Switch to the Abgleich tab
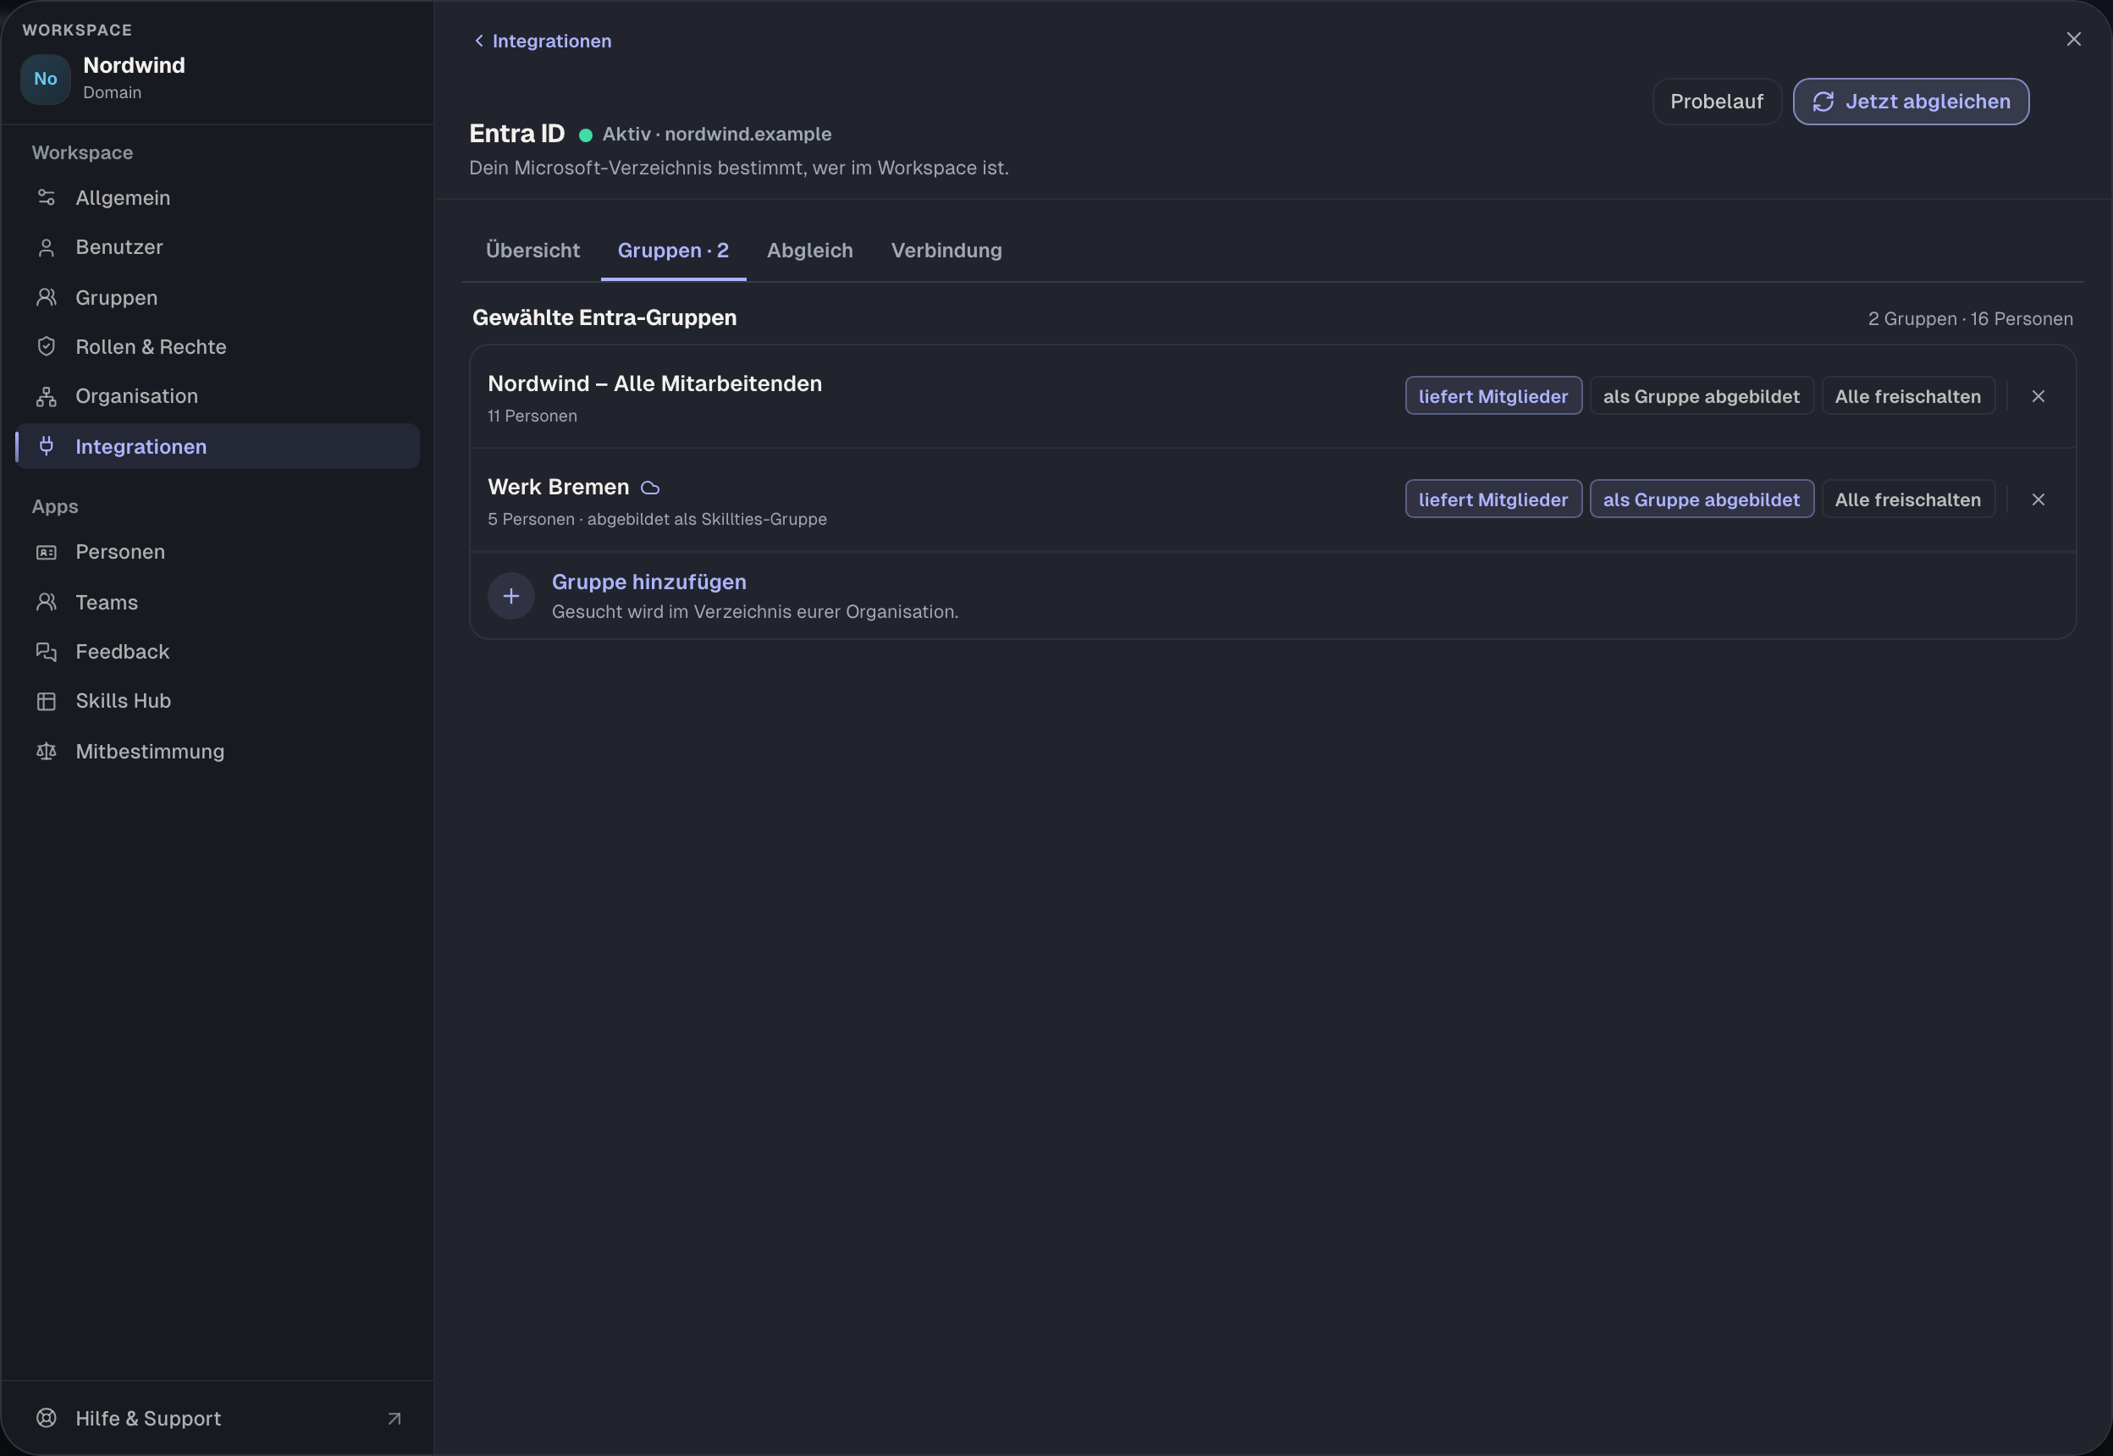The width and height of the screenshot is (2113, 1456). click(809, 250)
